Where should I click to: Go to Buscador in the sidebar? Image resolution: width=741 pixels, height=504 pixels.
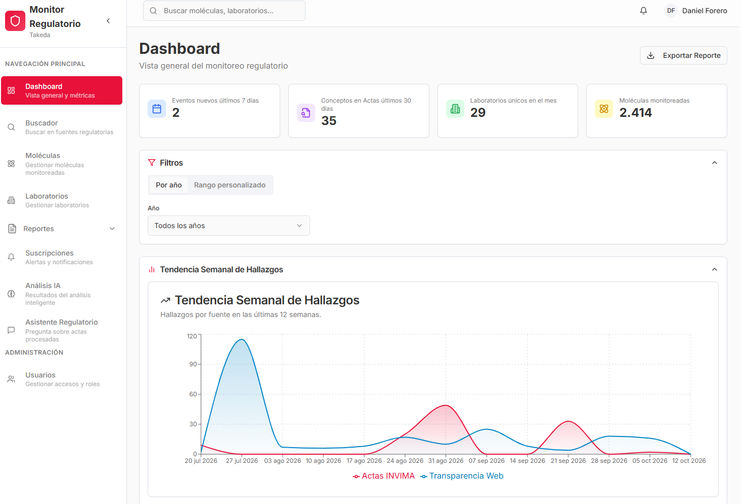click(61, 127)
